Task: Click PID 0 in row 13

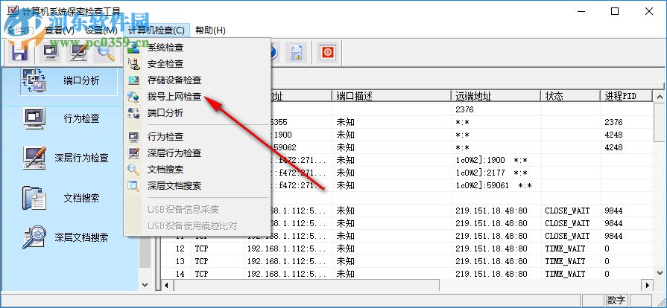Action: coord(607,261)
